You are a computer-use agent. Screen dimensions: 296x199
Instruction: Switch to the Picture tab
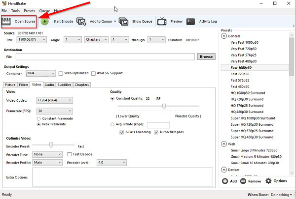(10, 85)
